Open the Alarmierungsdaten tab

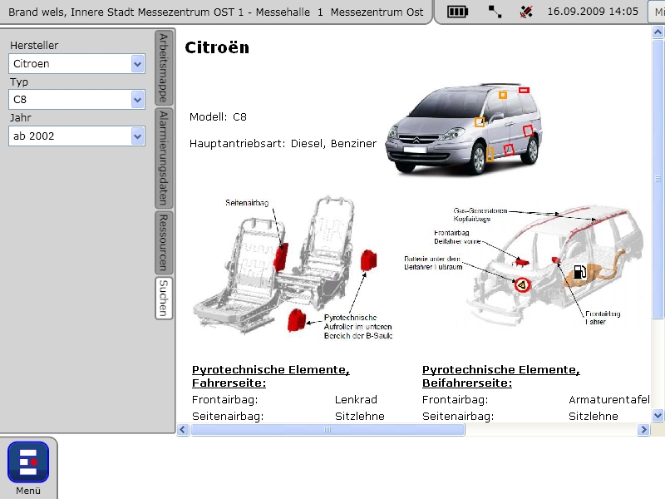(x=164, y=158)
